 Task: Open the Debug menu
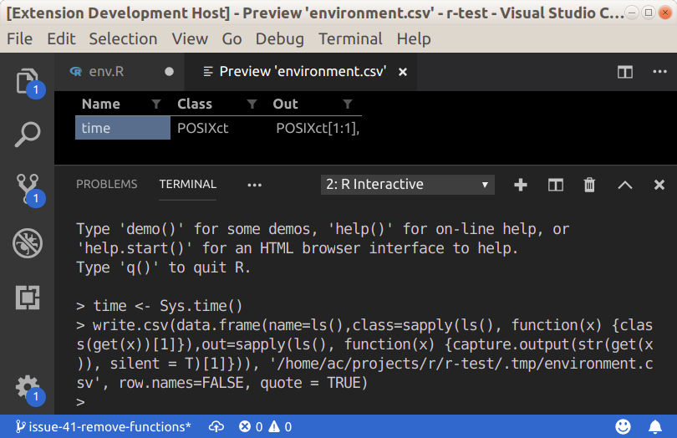tap(280, 39)
